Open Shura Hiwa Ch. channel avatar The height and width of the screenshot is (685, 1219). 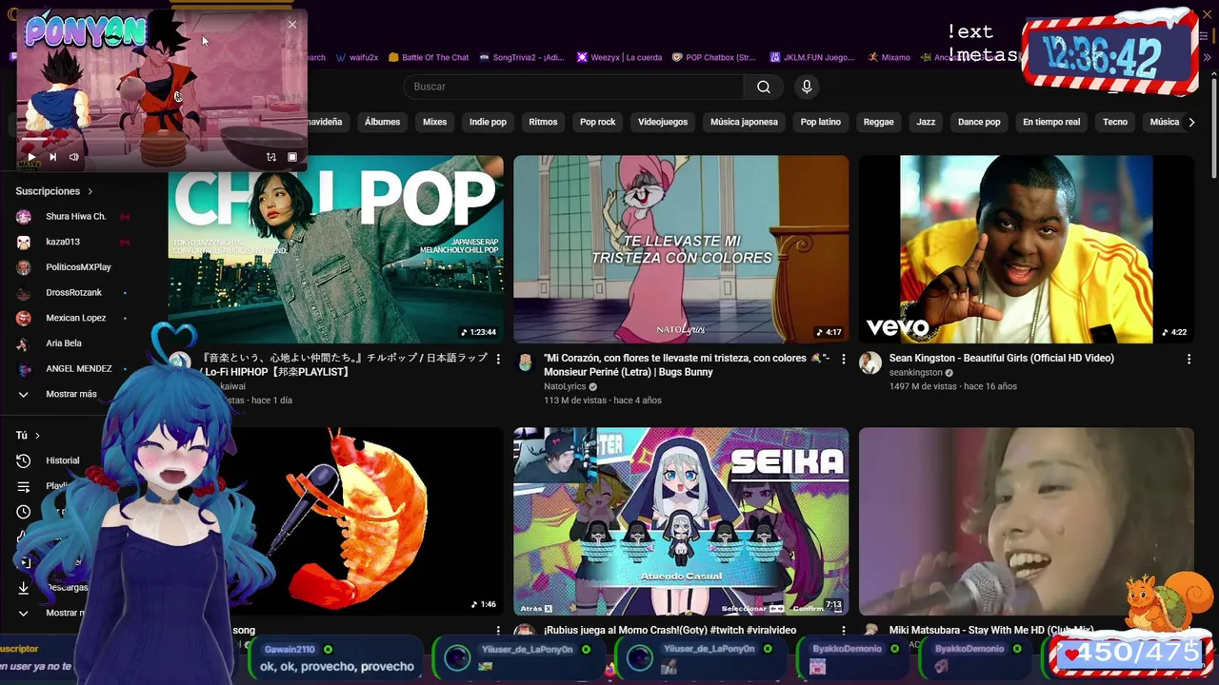click(24, 217)
